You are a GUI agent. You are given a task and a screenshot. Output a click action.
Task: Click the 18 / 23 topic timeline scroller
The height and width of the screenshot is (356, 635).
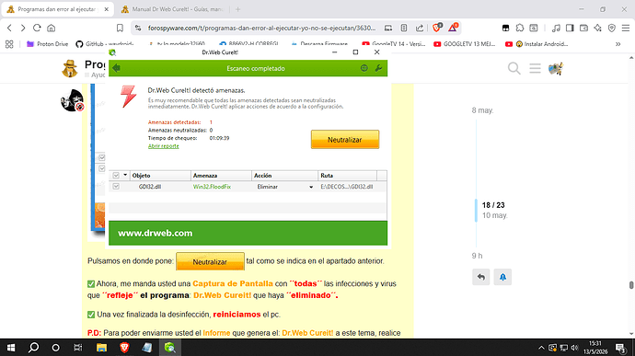[493, 210]
